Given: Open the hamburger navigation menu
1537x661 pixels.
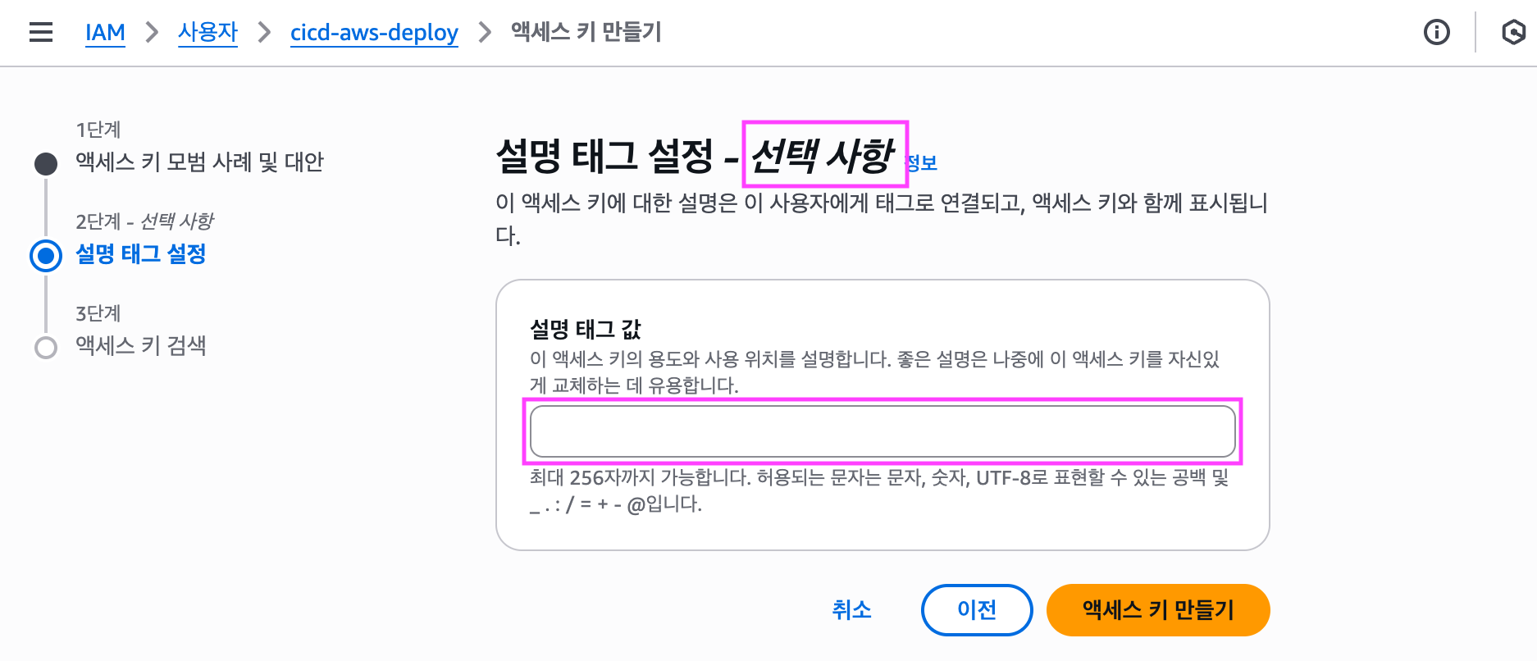Looking at the screenshot, I should click(41, 33).
